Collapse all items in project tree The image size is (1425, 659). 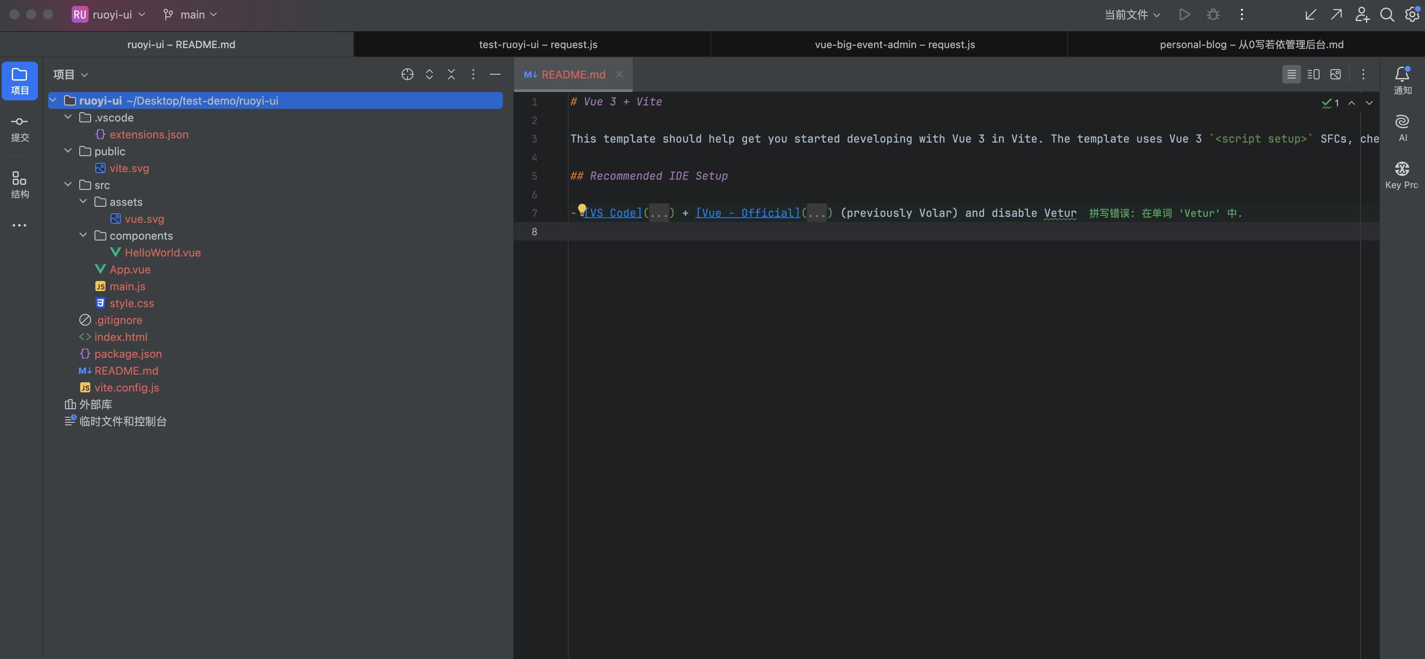point(451,74)
